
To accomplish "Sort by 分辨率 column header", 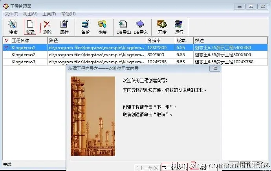I will point(160,40).
